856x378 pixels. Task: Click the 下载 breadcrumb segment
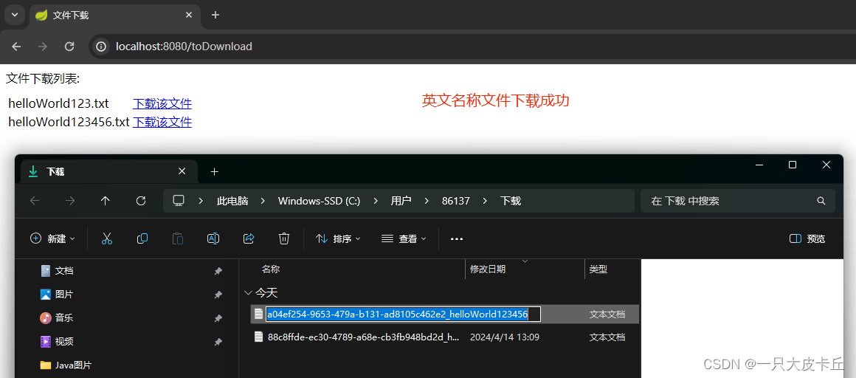coord(511,201)
